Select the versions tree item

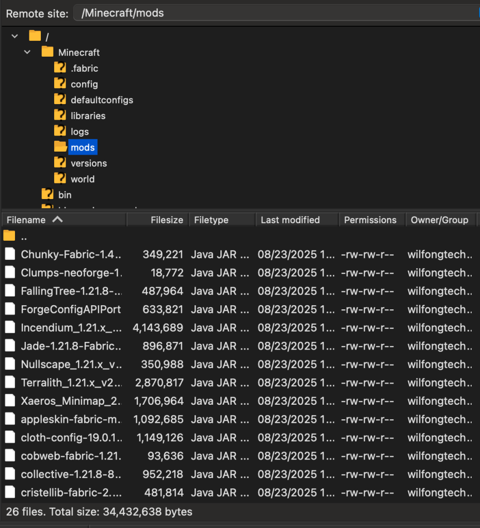coord(89,163)
